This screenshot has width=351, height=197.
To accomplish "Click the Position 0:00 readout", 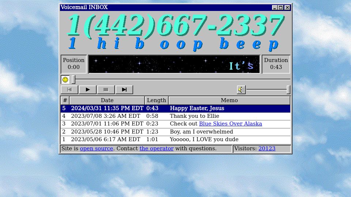I will (x=73, y=64).
